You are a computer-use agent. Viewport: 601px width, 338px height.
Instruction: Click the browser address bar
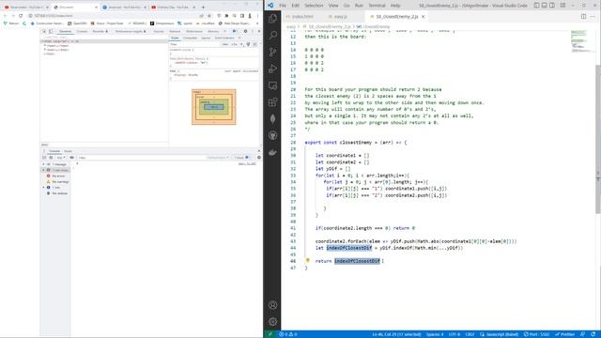click(115, 16)
